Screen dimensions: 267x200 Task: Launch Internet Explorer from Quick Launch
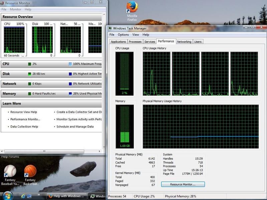point(22,196)
